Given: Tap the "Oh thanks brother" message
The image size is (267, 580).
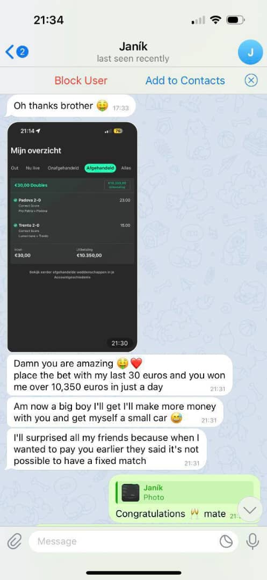Looking at the screenshot, I should (x=70, y=106).
